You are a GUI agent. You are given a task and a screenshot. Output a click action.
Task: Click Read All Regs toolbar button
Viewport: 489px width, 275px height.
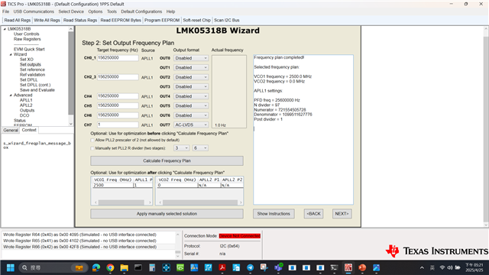(18, 21)
